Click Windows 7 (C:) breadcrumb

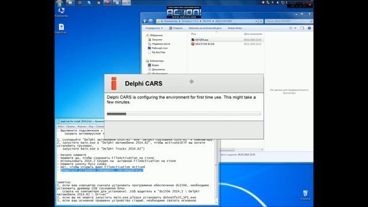coord(190,21)
